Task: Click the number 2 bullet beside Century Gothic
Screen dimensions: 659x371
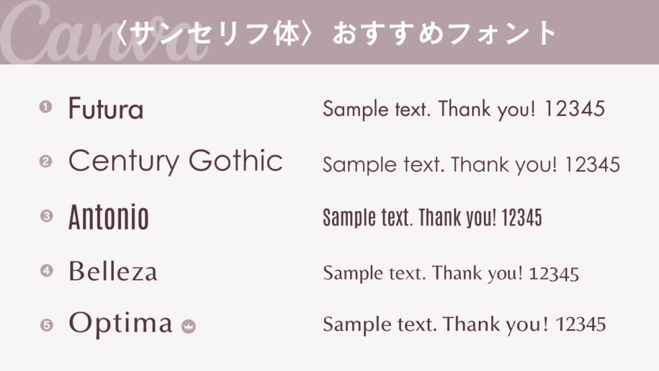Action: click(x=45, y=162)
